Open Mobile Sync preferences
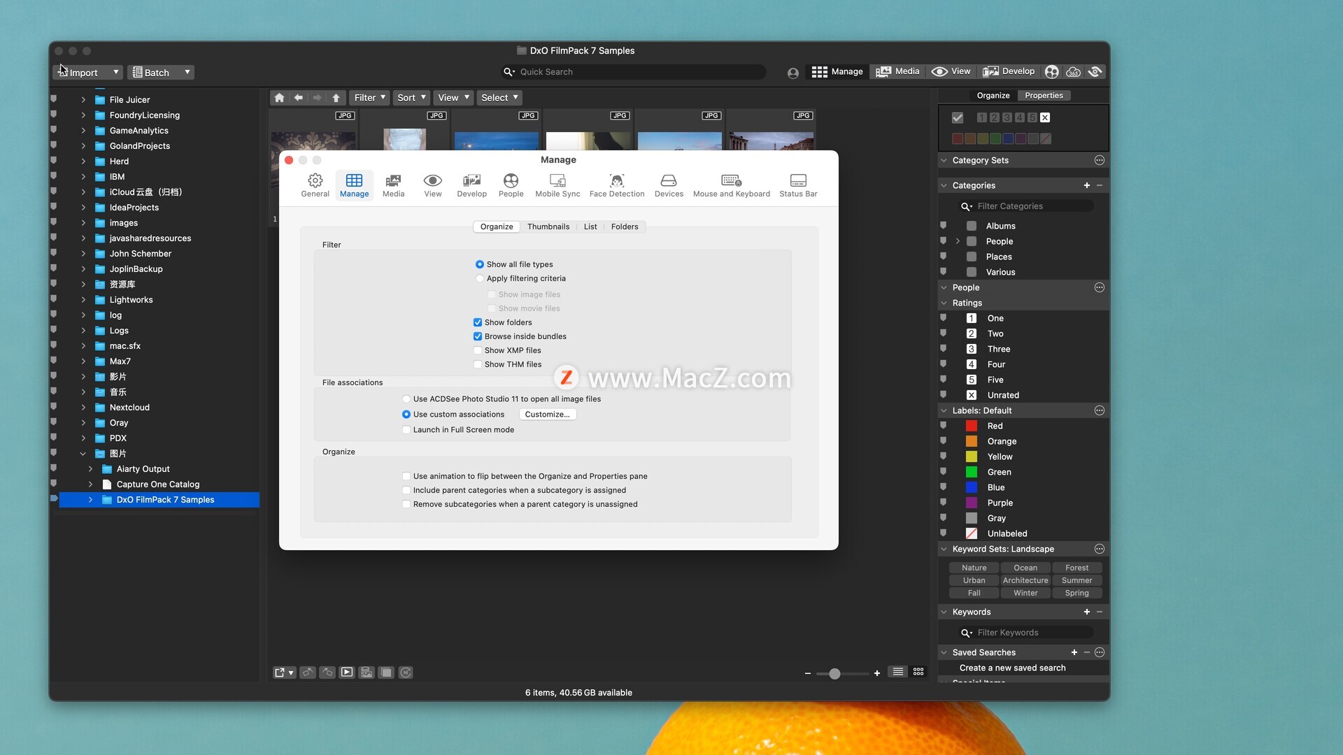1343x755 pixels. click(x=557, y=185)
